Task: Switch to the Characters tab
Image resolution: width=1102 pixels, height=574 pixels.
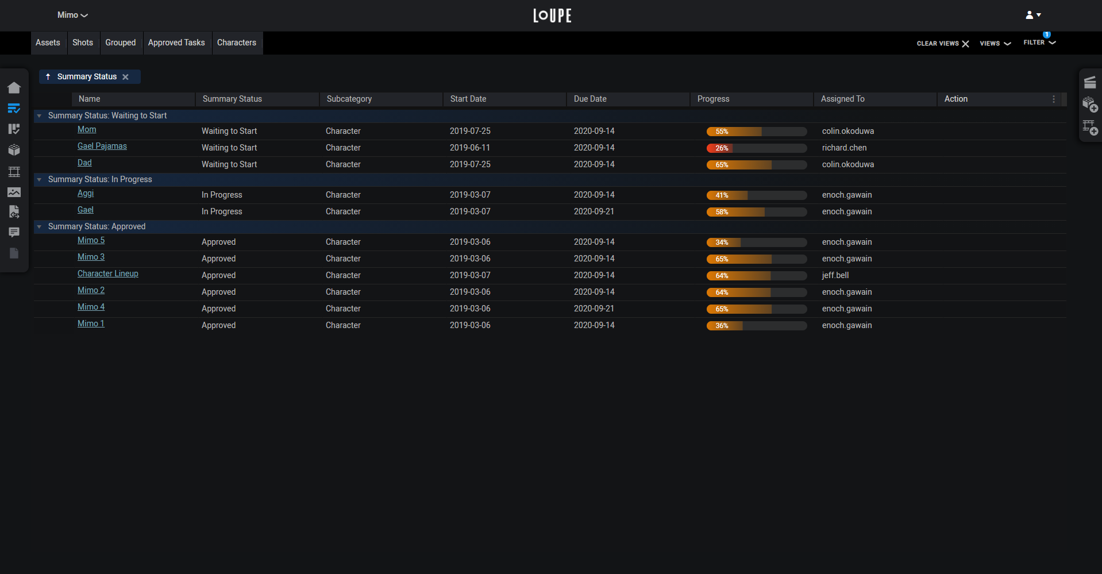Action: coord(237,43)
